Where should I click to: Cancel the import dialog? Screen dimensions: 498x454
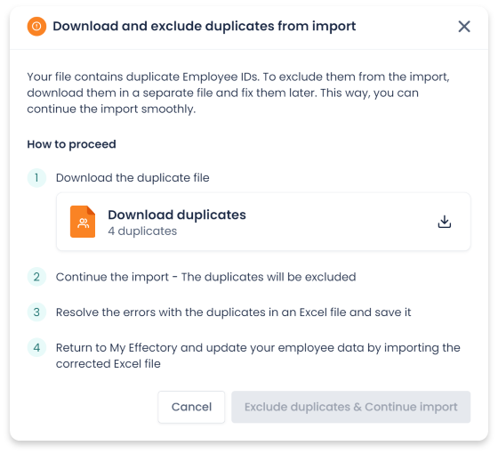click(x=191, y=407)
